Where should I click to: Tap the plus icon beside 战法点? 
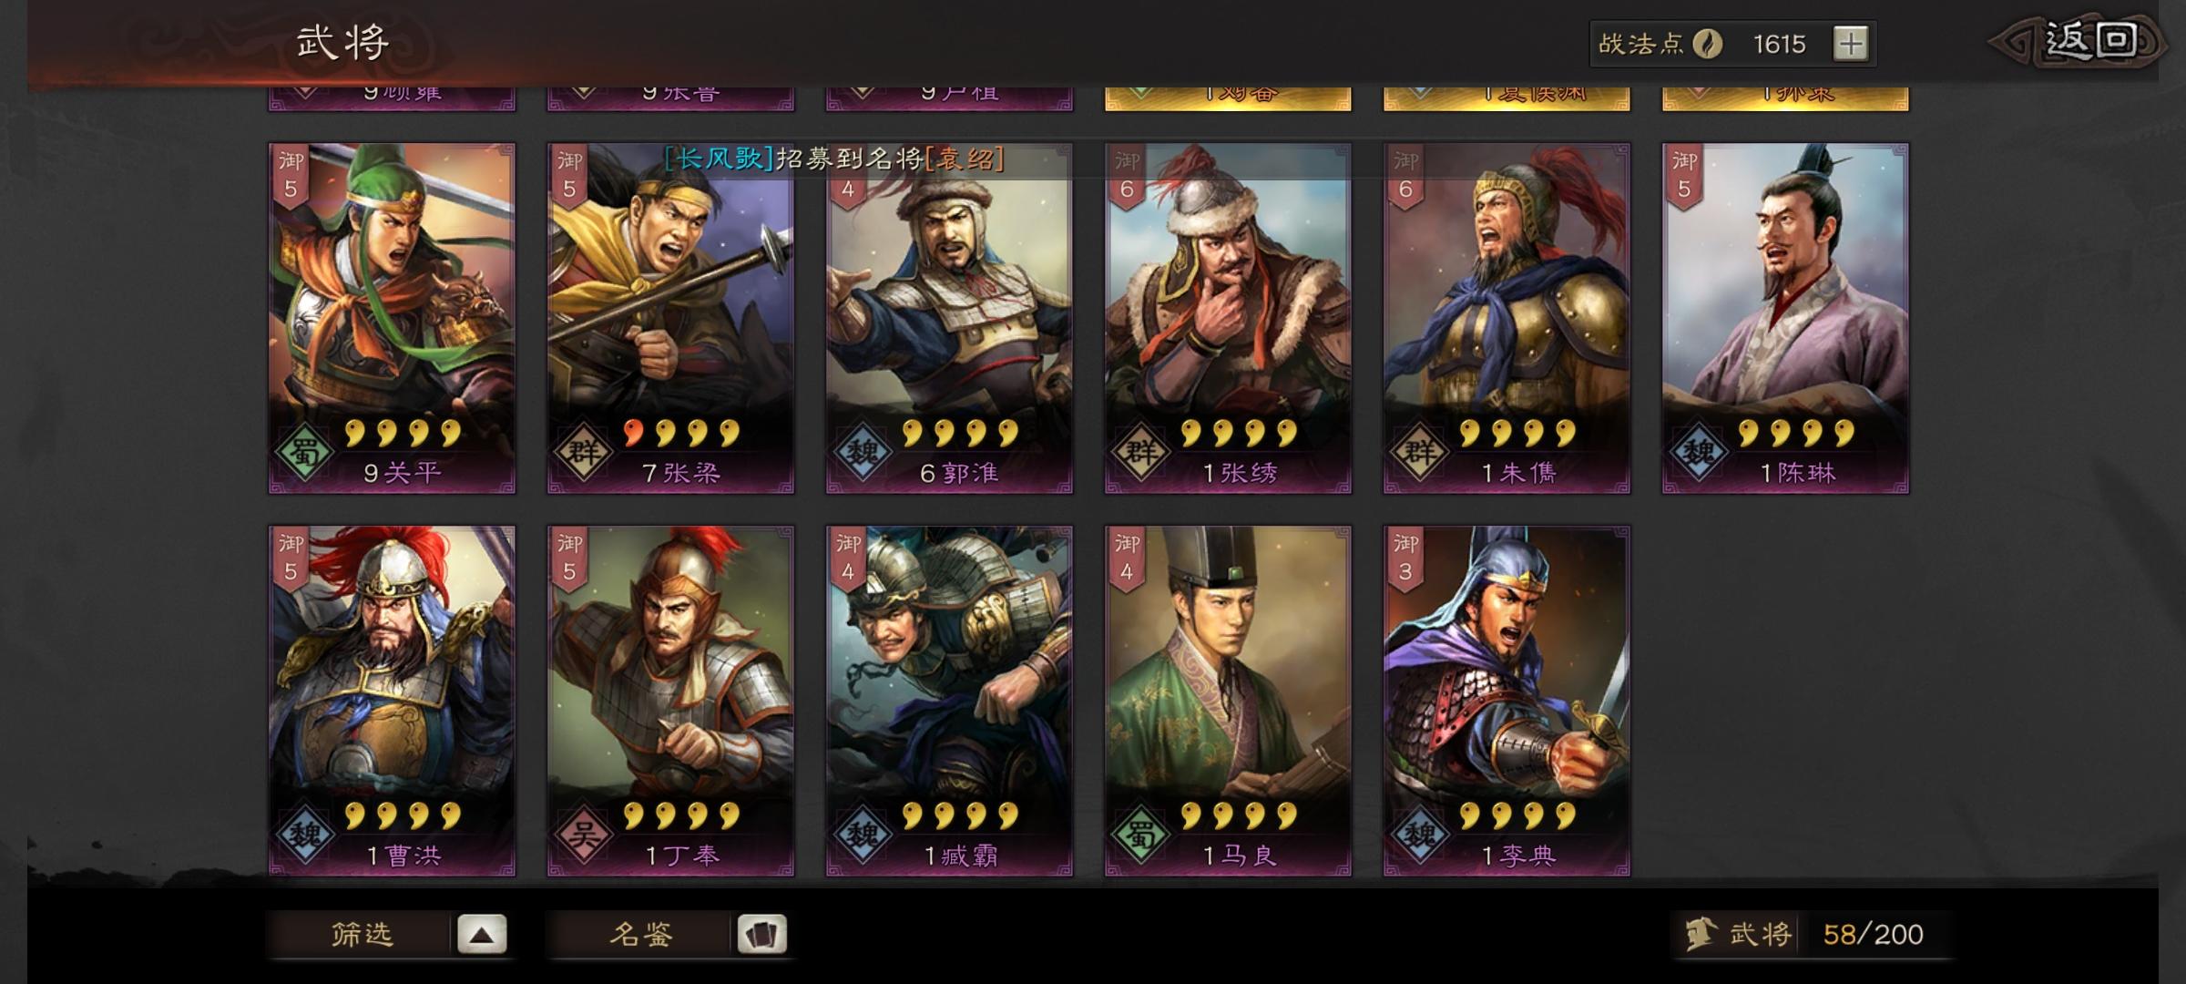coord(1850,44)
